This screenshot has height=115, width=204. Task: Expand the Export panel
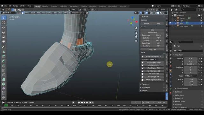pyautogui.click(x=144, y=91)
